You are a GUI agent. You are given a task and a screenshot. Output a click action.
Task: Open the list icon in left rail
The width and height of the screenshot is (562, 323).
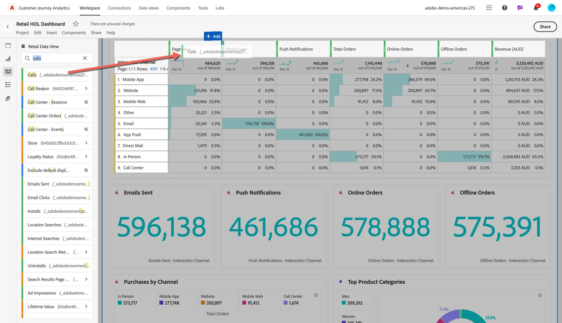8,85
